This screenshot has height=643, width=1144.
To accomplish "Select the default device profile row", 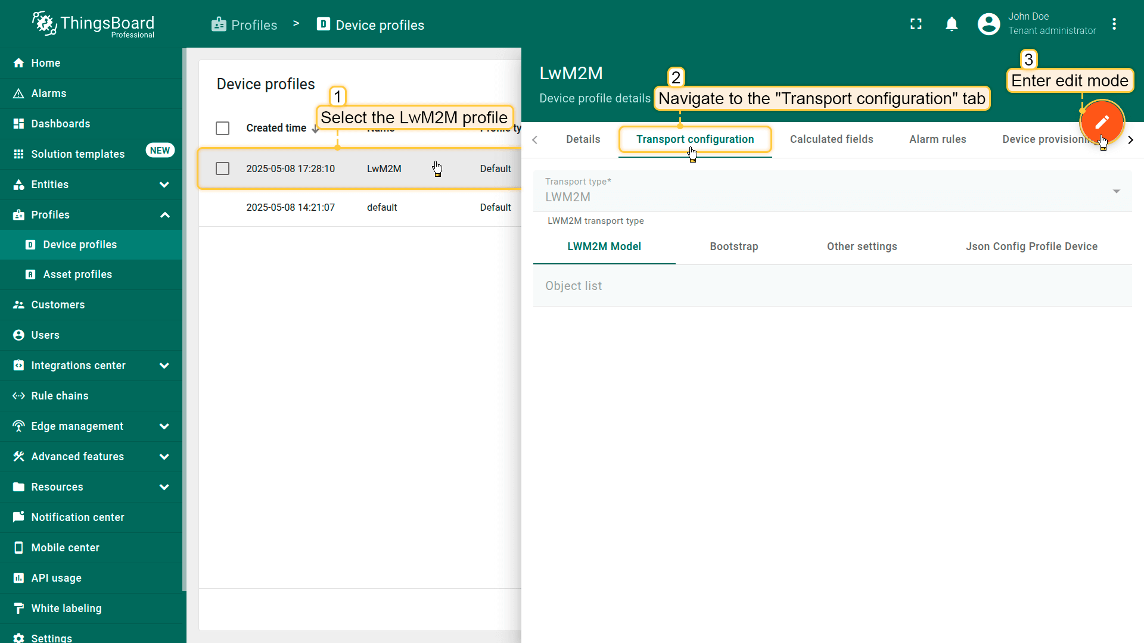I will pos(381,207).
